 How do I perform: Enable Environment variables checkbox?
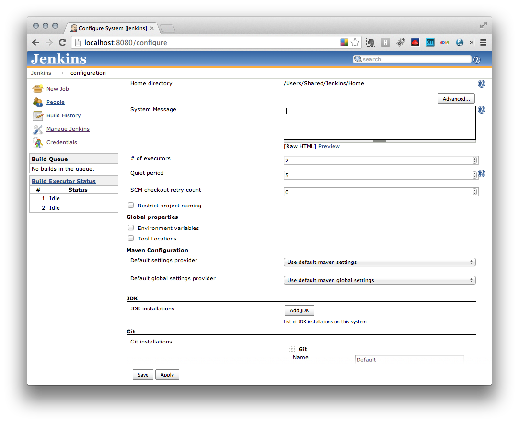(x=131, y=228)
